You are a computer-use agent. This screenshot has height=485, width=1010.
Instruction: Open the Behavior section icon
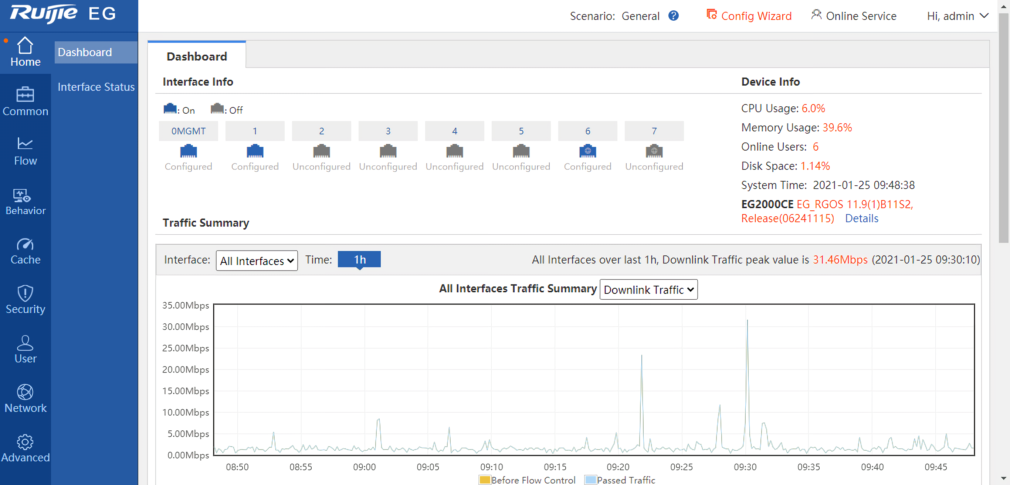(x=22, y=195)
